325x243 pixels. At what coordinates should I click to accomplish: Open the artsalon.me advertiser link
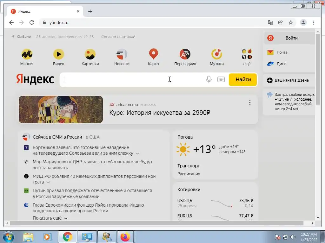click(127, 104)
